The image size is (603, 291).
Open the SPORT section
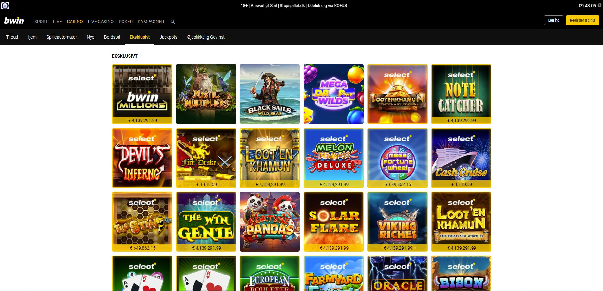(41, 22)
